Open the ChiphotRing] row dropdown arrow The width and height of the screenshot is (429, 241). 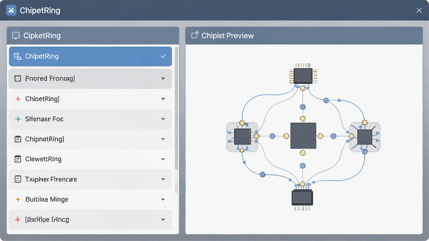[163, 139]
